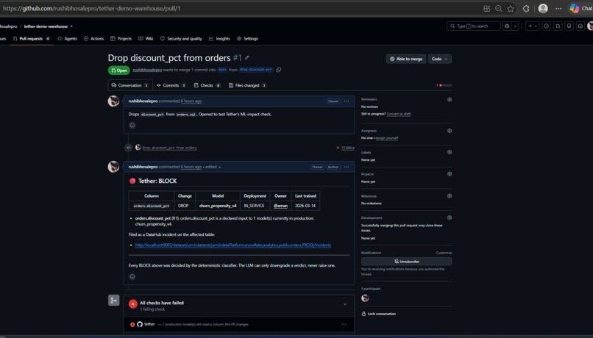Edit Reviewers with the gear icon
This screenshot has height=338, width=593.
click(450, 100)
